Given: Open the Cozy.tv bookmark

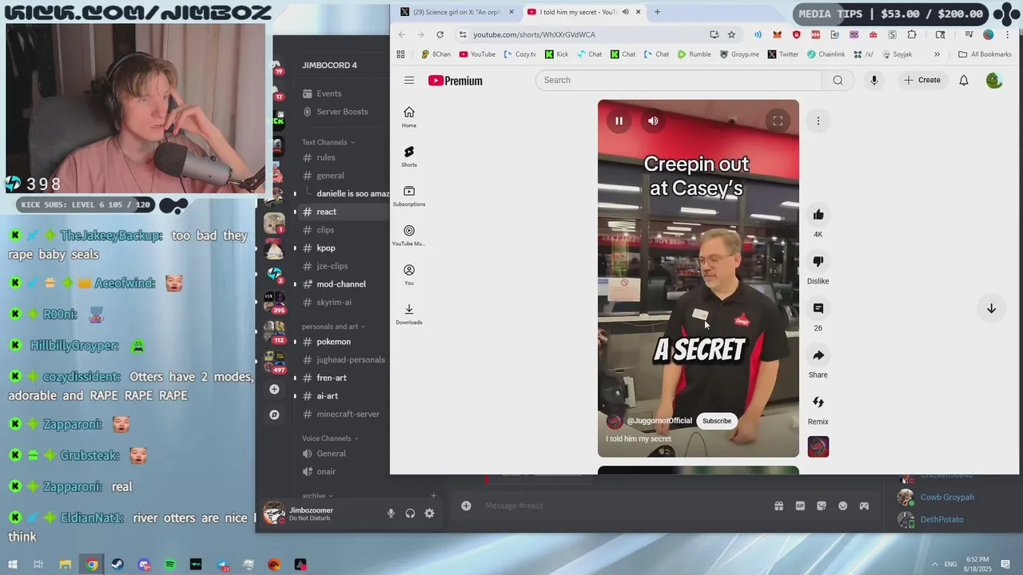Looking at the screenshot, I should click(x=520, y=54).
